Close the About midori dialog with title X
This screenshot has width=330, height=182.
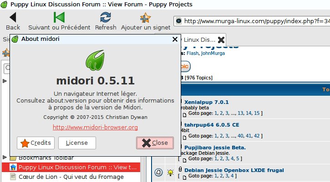pyautogui.click(x=175, y=39)
